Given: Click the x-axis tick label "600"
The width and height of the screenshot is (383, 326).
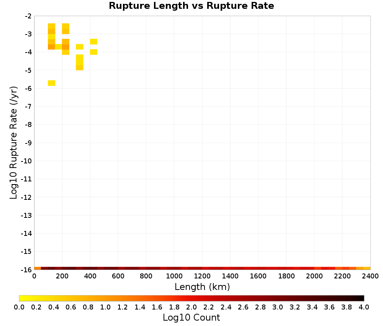Looking at the screenshot, I should click(118, 276).
